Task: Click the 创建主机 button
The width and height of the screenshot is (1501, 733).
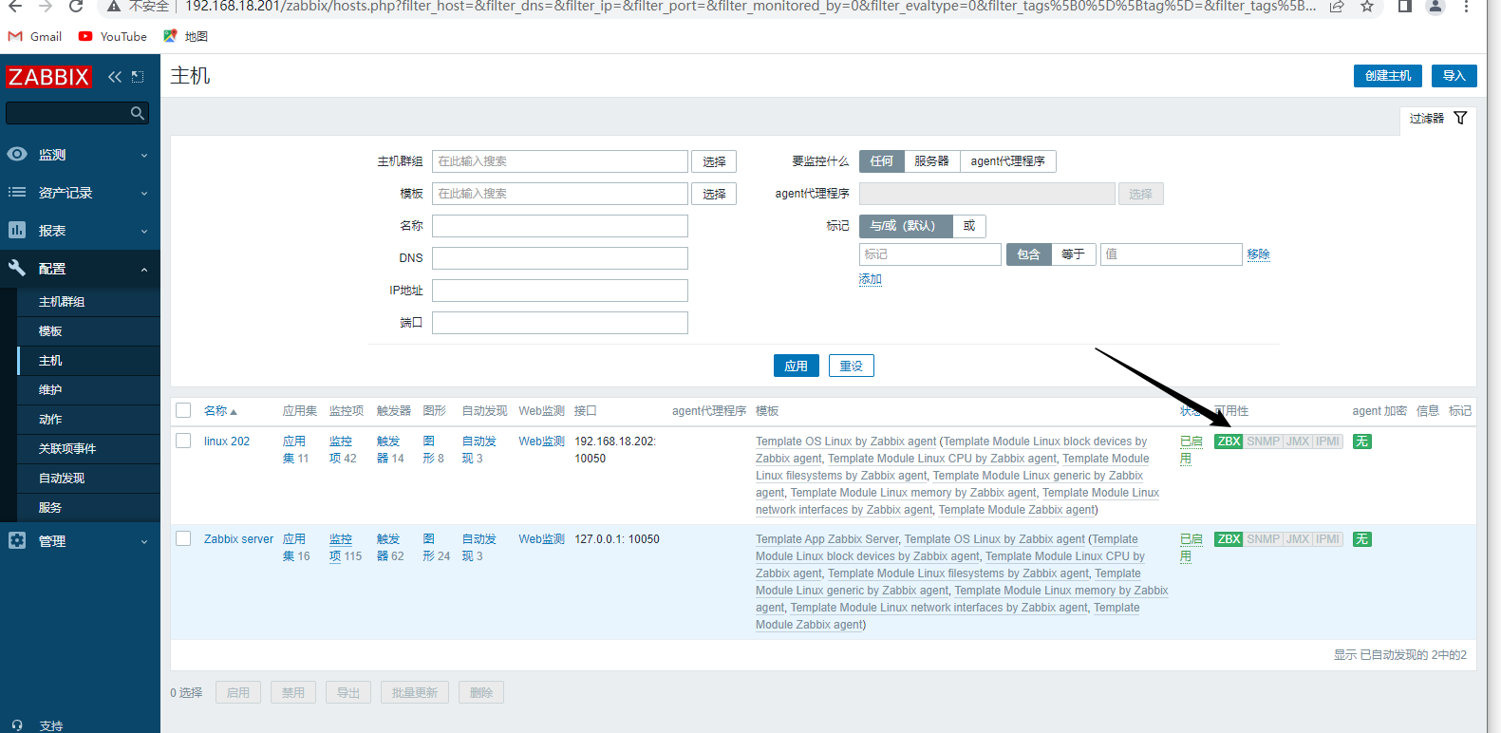Action: tap(1387, 76)
